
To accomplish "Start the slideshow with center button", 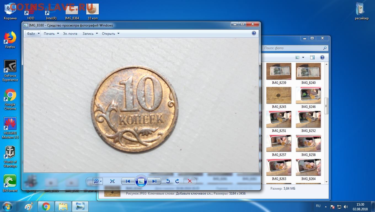I will click(x=141, y=181).
